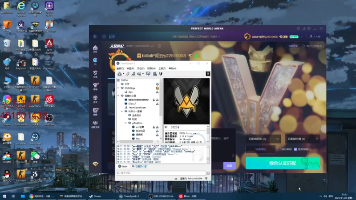Go back with Perfect World back arrow

click(x=95, y=36)
